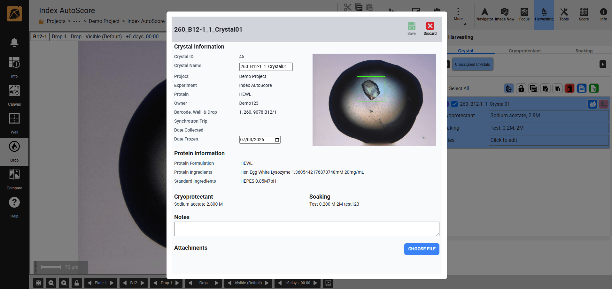Switch to the Soaking tab

pos(584,51)
